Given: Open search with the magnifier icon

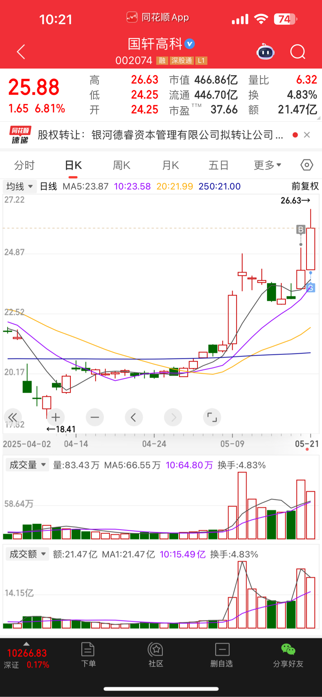Looking at the screenshot, I should pyautogui.click(x=298, y=52).
